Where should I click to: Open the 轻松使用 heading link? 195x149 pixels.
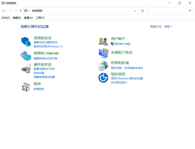pyautogui.click(x=118, y=74)
